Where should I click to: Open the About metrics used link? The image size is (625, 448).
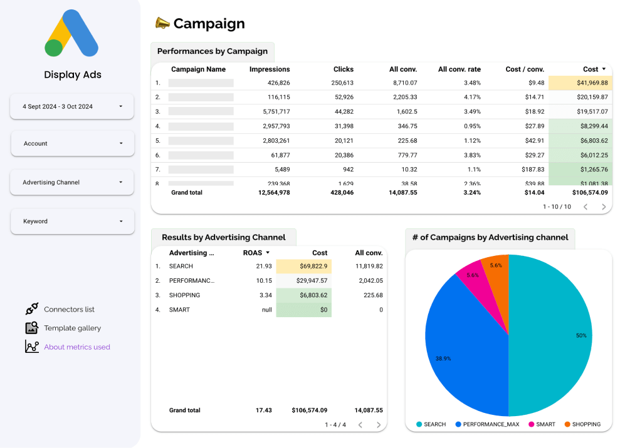pyautogui.click(x=76, y=347)
